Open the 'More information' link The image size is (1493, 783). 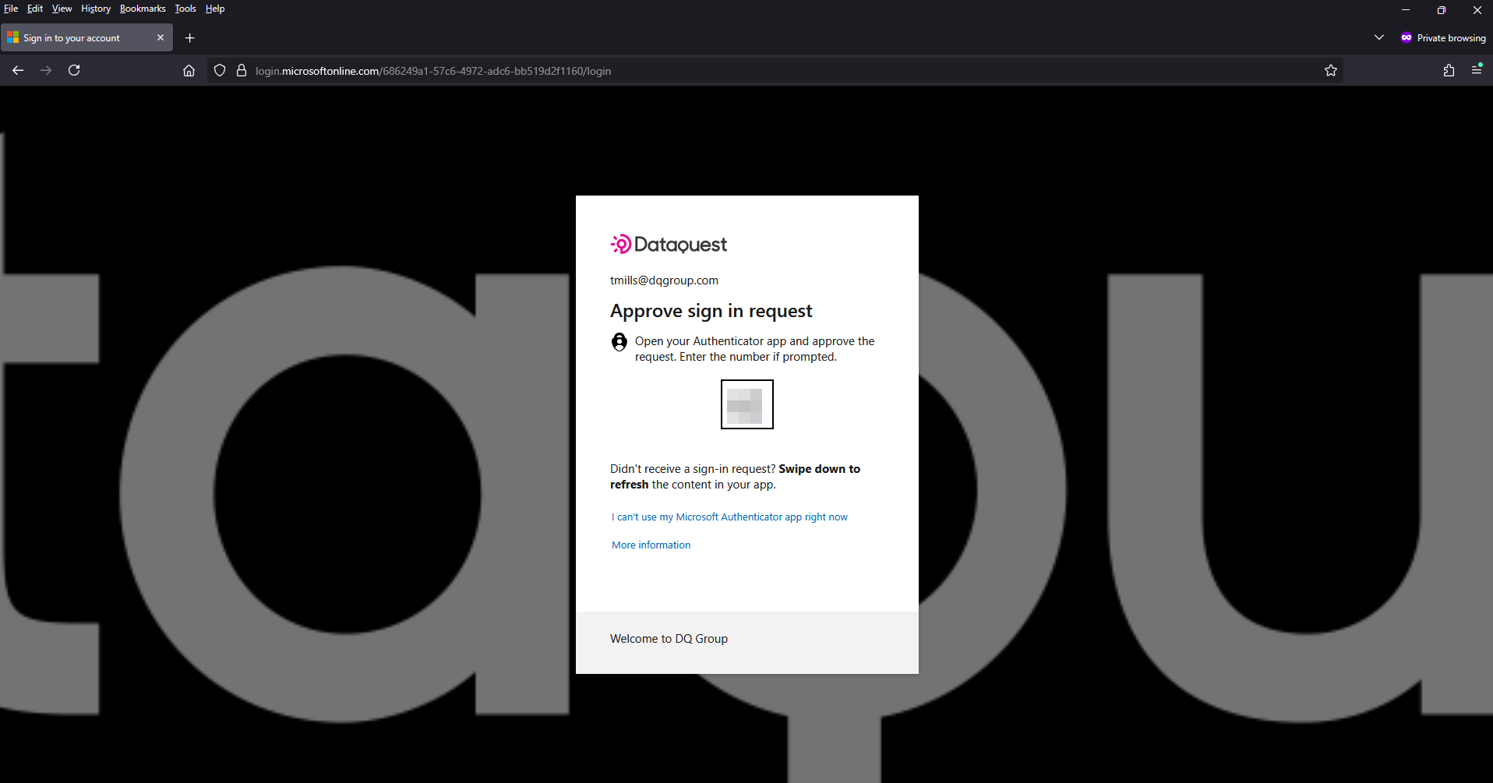pyautogui.click(x=651, y=545)
